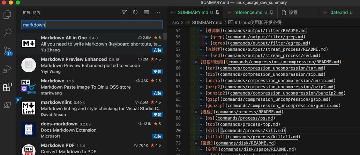The image size is (360, 155).
Task: Click the src breadcrumb segment
Action: [175, 22]
